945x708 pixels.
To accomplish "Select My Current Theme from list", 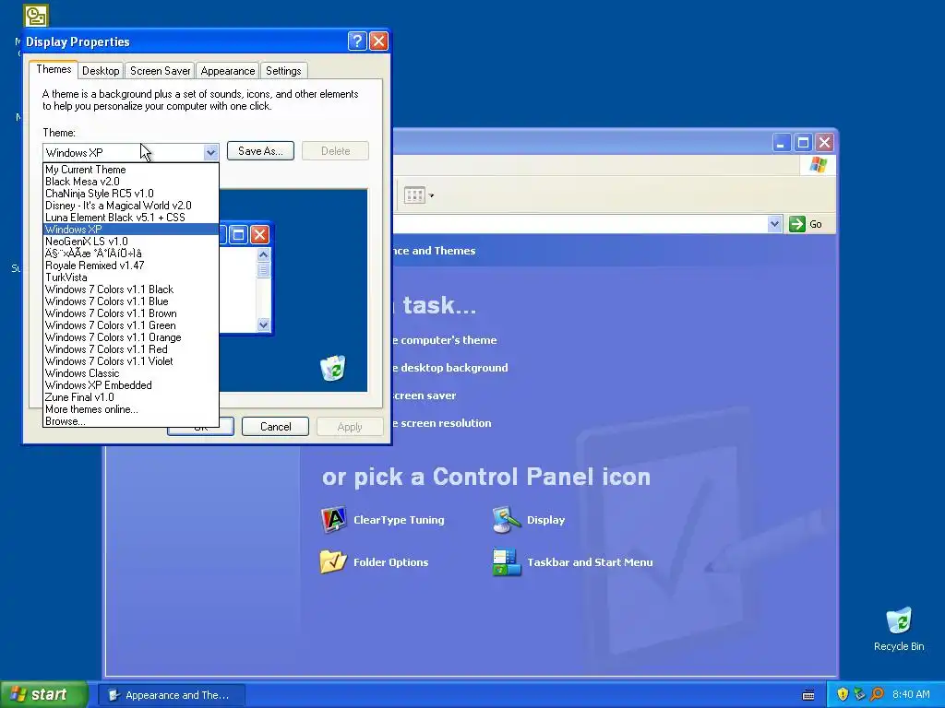I will (x=131, y=170).
